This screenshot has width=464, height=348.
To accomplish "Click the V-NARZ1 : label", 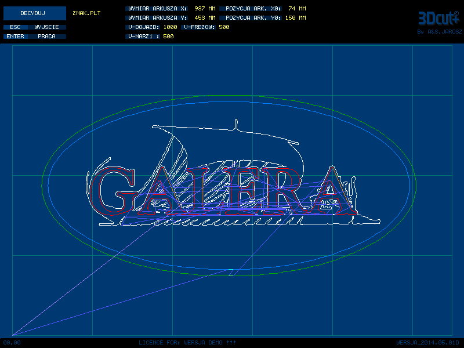I will coord(143,37).
